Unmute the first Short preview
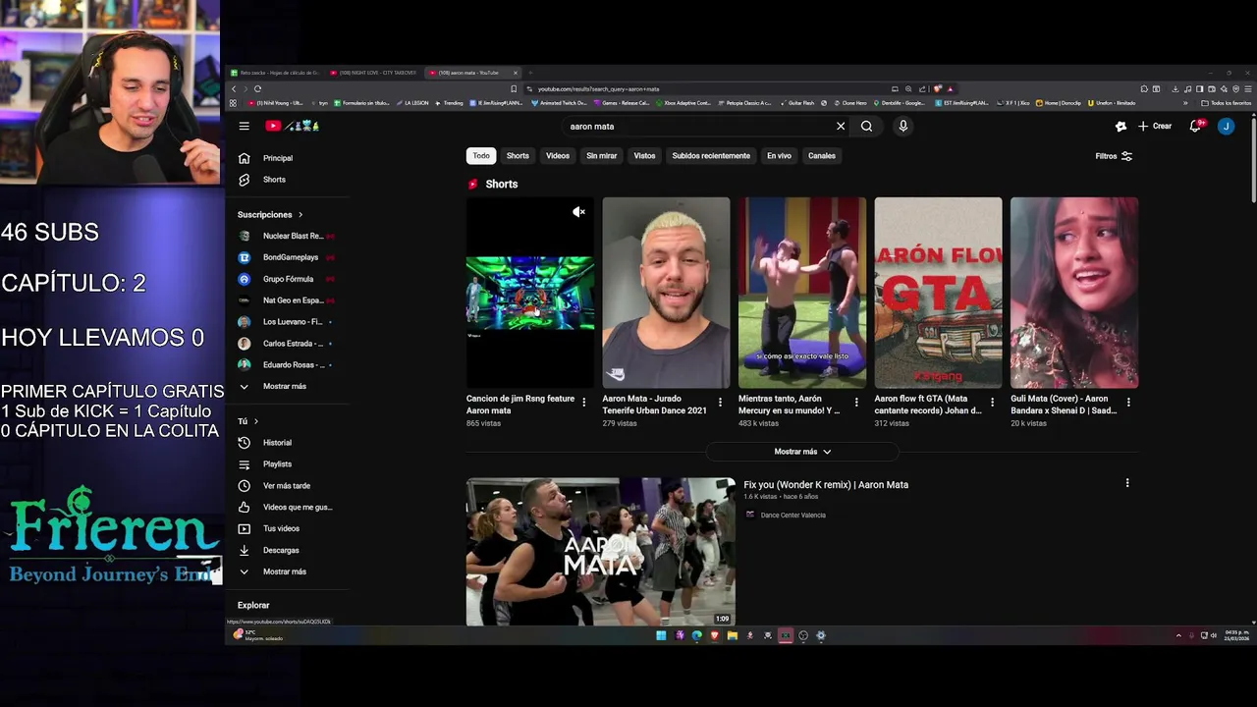Image resolution: width=1257 pixels, height=707 pixels. [x=578, y=212]
